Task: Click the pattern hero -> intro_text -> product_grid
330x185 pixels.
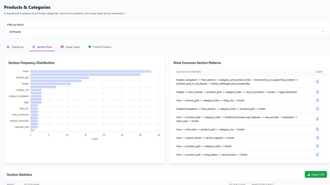Action: pos(250,129)
